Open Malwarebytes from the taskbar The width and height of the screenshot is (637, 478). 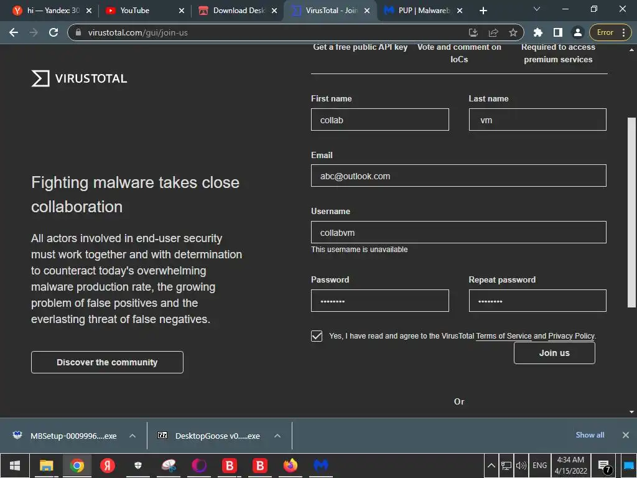[x=321, y=466]
